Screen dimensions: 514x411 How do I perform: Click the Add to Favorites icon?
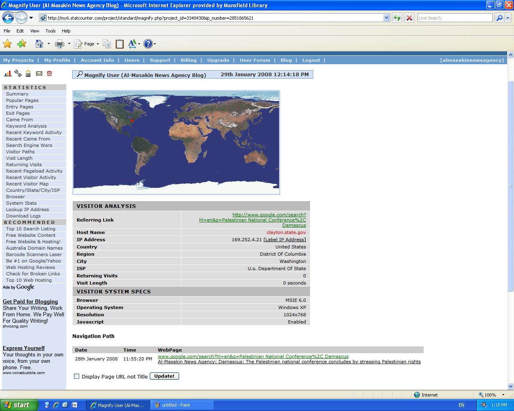[22, 44]
